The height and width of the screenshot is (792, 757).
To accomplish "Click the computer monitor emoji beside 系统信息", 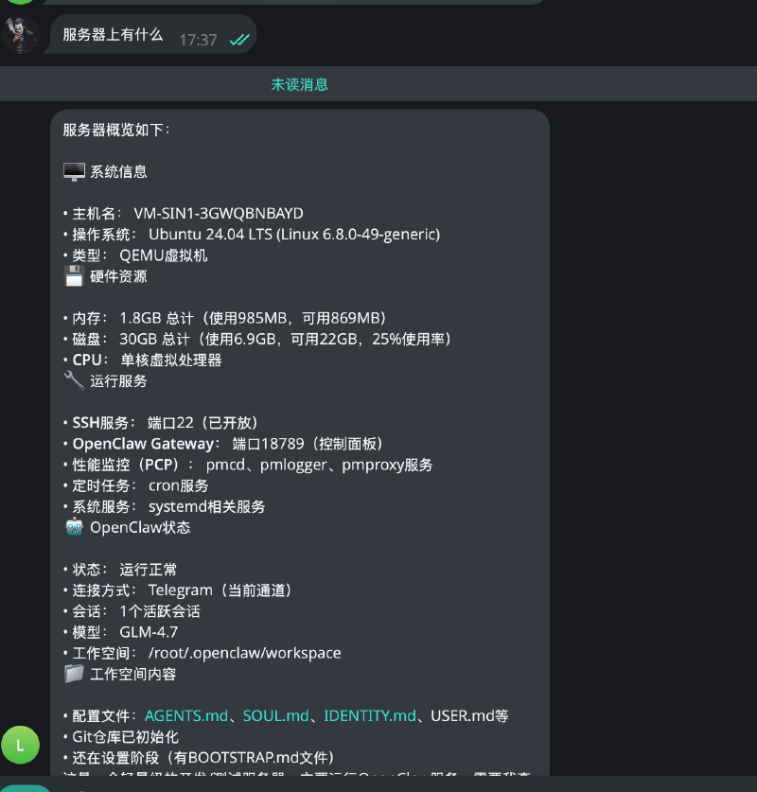I will pos(74,171).
